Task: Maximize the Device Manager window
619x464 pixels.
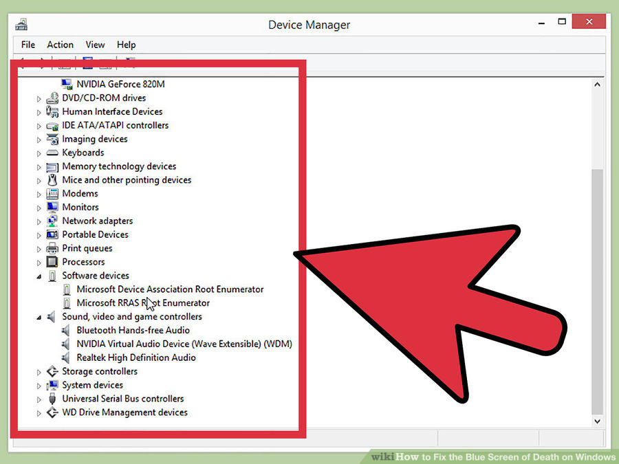Action: 562,22
